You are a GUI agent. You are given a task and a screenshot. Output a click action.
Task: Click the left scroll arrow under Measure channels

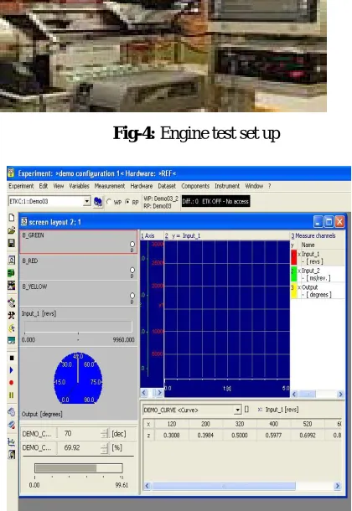pyautogui.click(x=295, y=394)
